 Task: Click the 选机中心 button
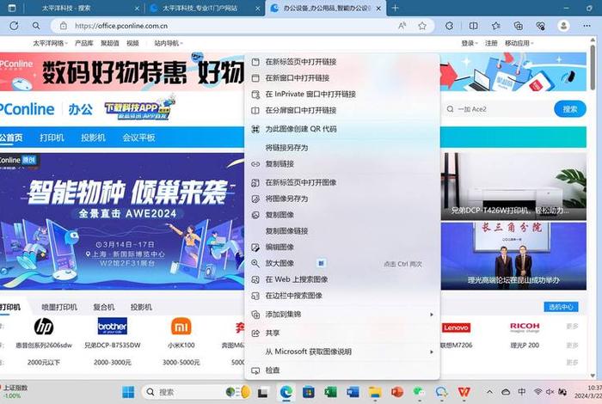561,307
